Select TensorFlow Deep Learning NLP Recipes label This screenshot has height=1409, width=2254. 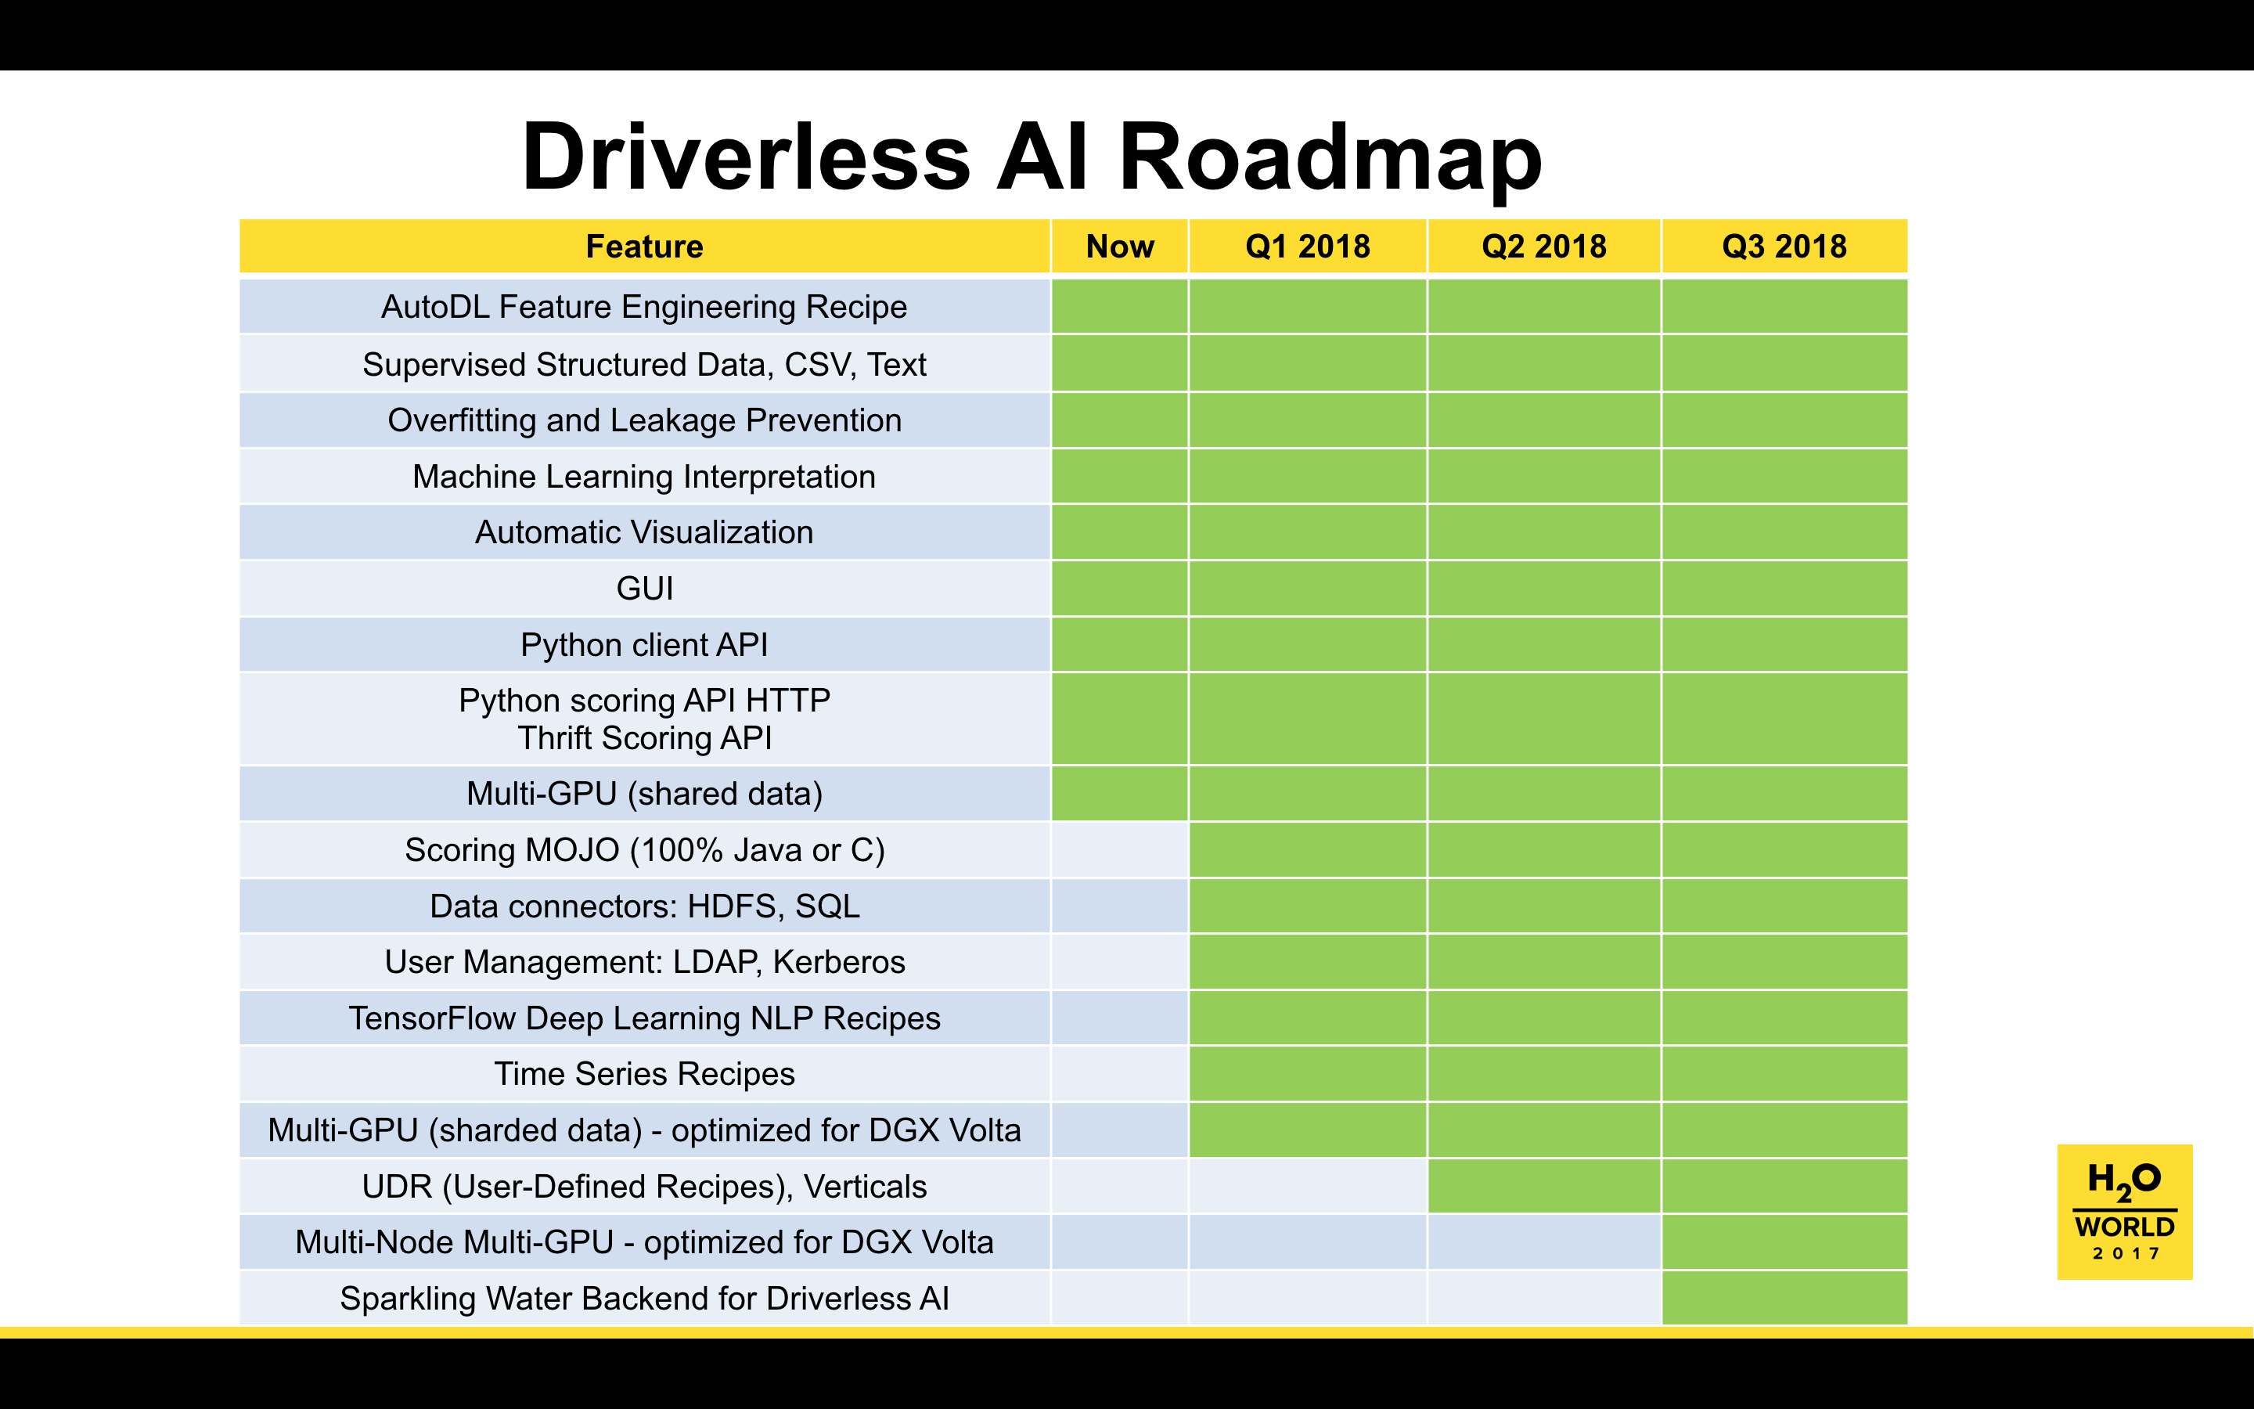click(643, 1018)
